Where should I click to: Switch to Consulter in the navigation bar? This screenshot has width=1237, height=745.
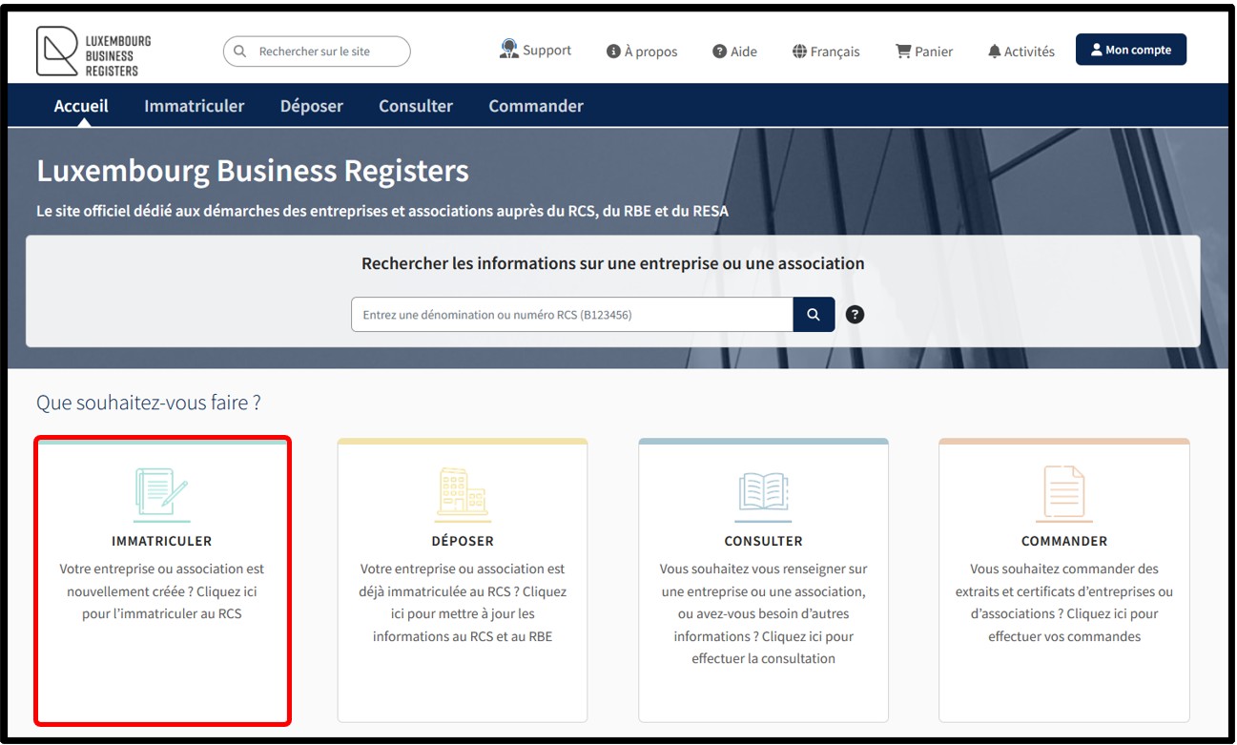[x=416, y=106]
